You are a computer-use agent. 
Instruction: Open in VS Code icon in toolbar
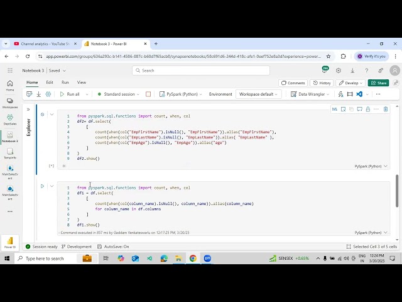359,94
